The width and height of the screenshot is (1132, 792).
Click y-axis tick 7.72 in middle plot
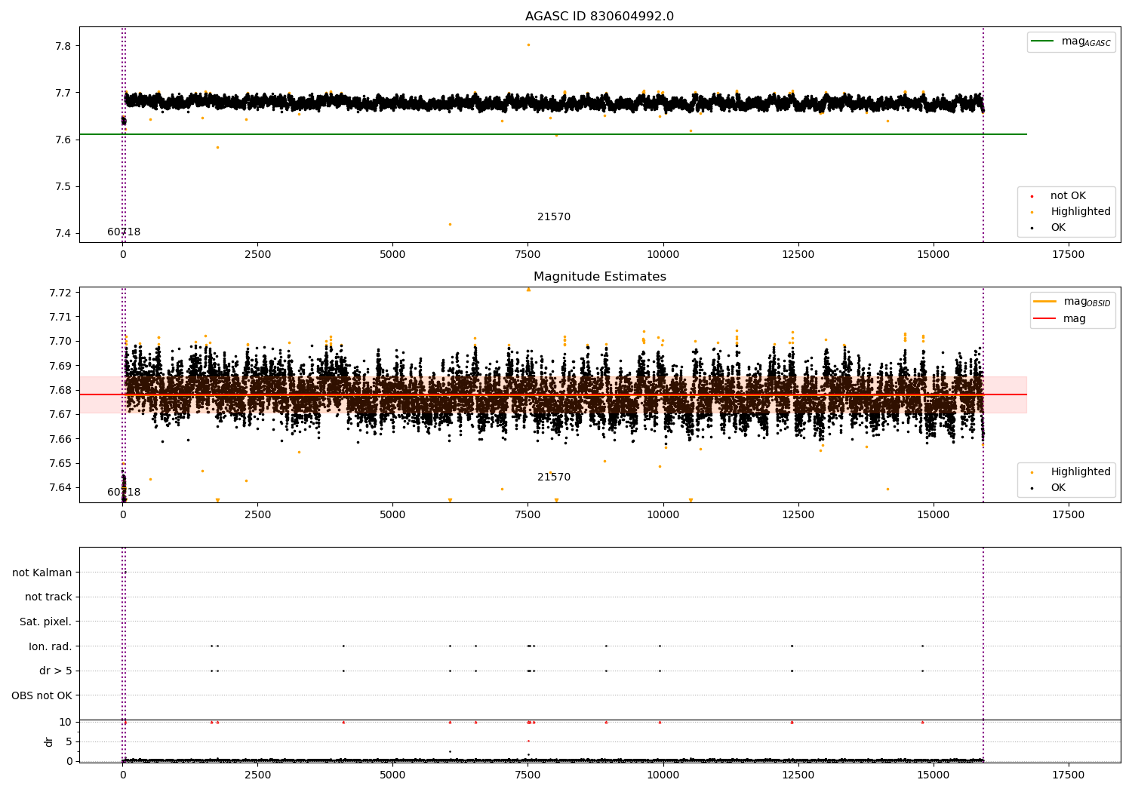(60, 293)
